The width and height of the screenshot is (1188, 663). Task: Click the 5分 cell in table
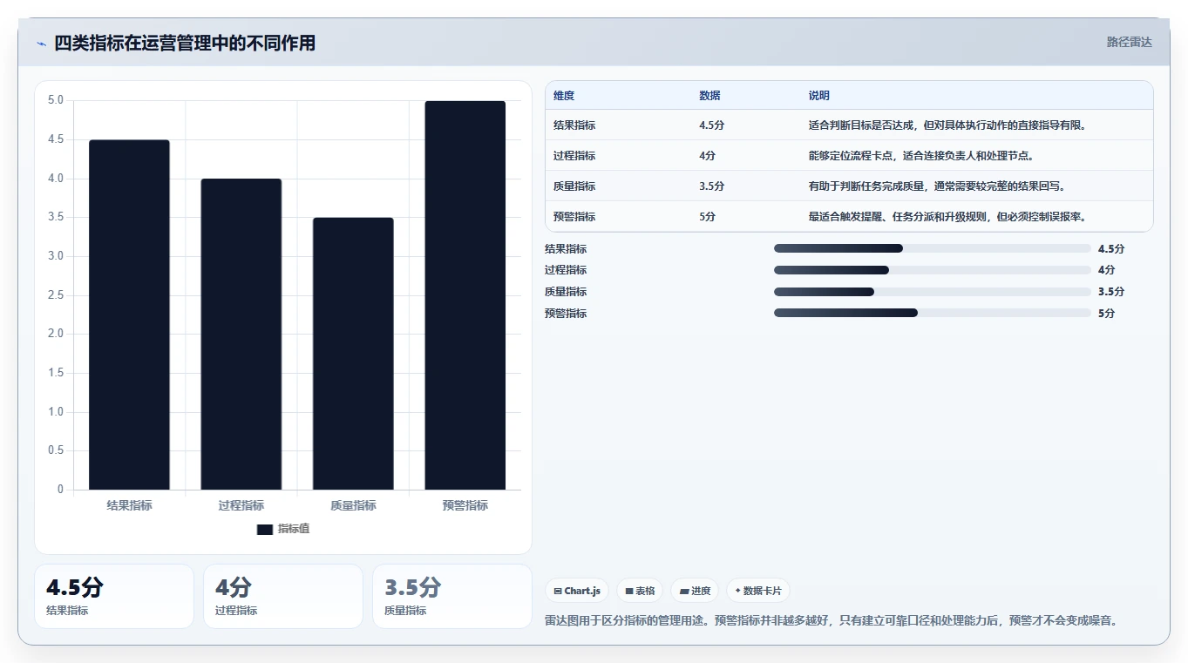click(x=707, y=217)
